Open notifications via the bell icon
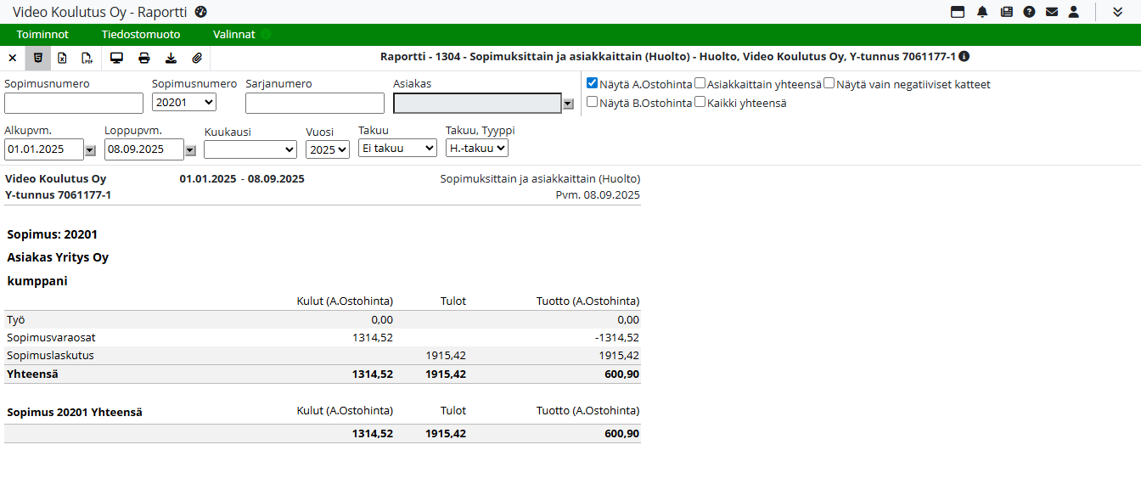 982,12
